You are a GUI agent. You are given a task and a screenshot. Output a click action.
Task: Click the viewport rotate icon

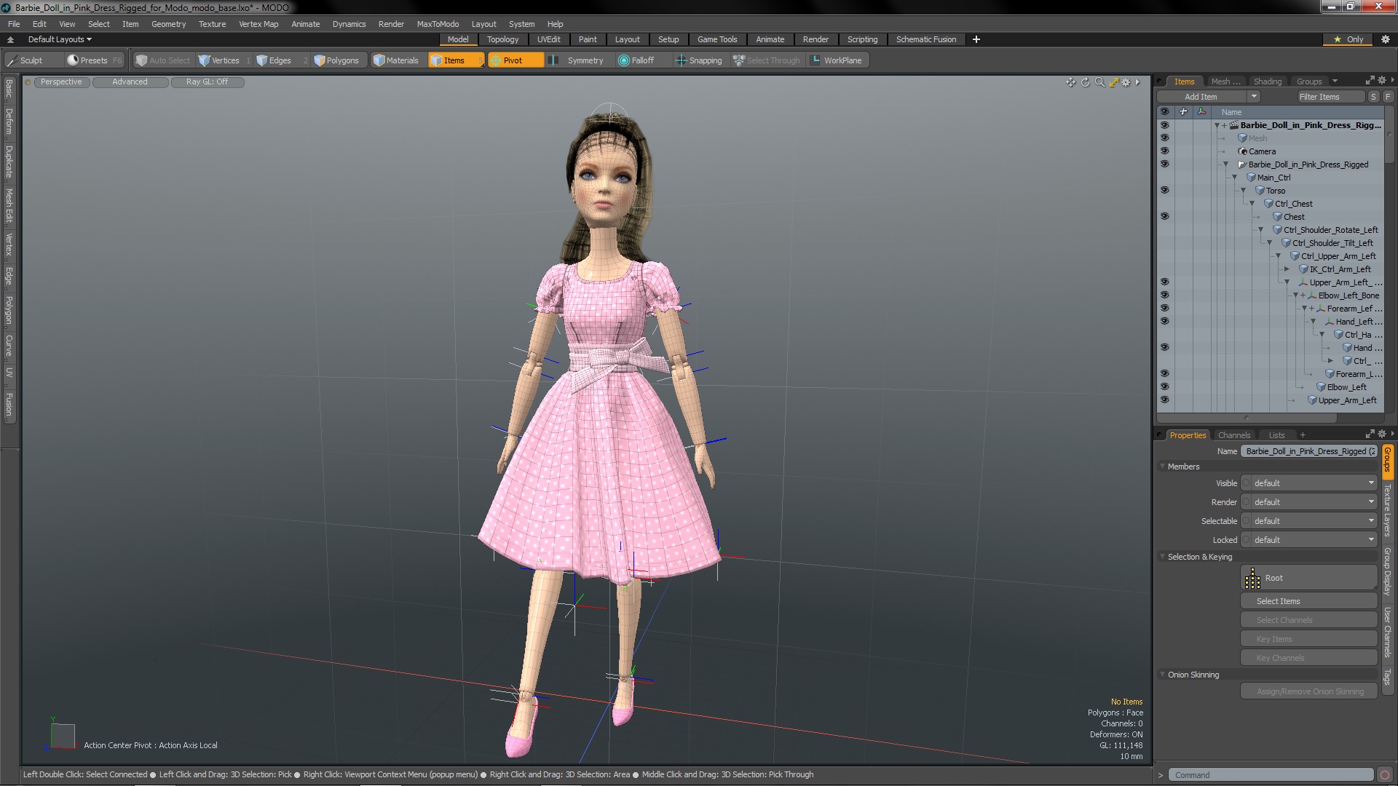click(x=1085, y=82)
